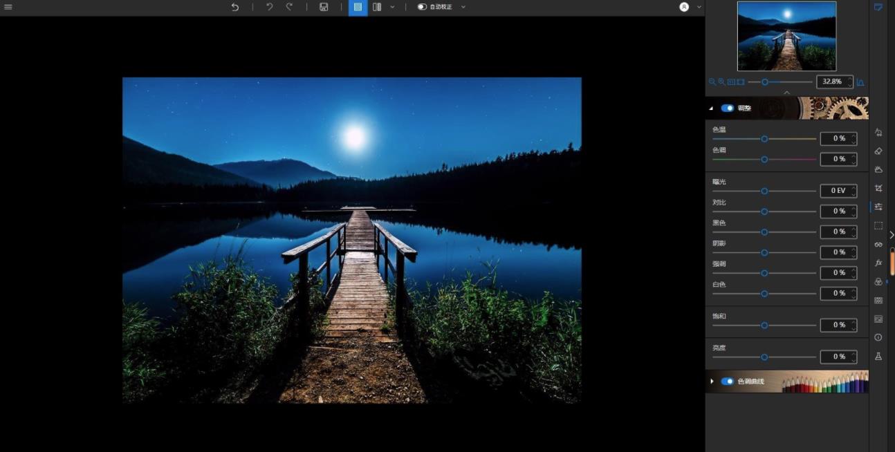Click the 亮度 slider handle

click(x=764, y=357)
